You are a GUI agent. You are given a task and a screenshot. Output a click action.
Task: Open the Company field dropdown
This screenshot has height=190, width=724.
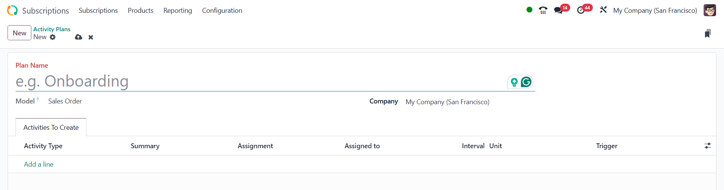click(447, 102)
